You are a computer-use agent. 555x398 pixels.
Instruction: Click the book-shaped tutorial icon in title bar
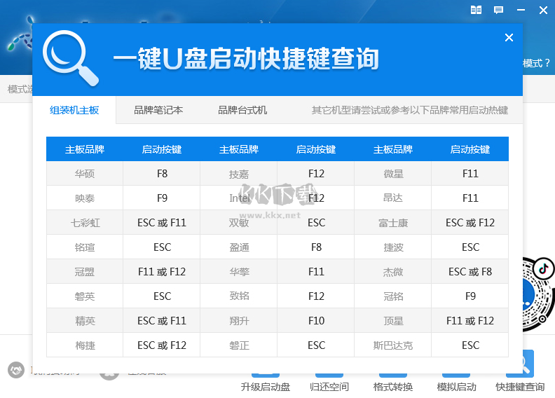coord(477,10)
